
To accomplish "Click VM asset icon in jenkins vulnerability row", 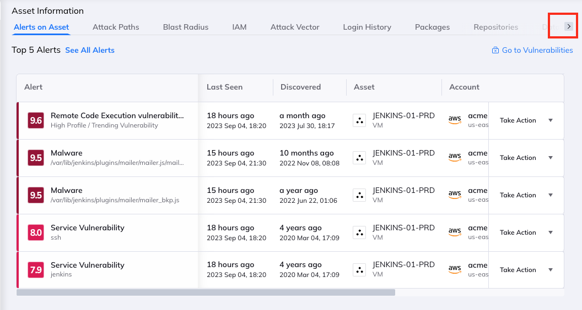I will tap(359, 270).
